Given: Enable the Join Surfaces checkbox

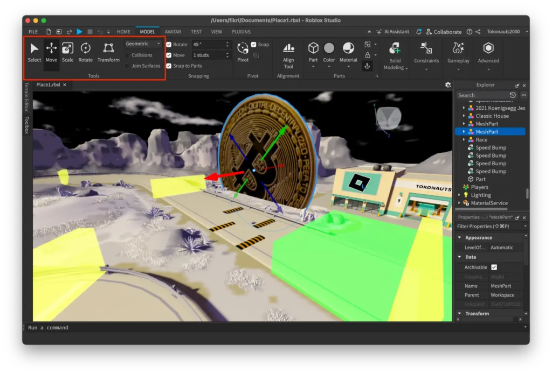Looking at the screenshot, I should tap(127, 66).
